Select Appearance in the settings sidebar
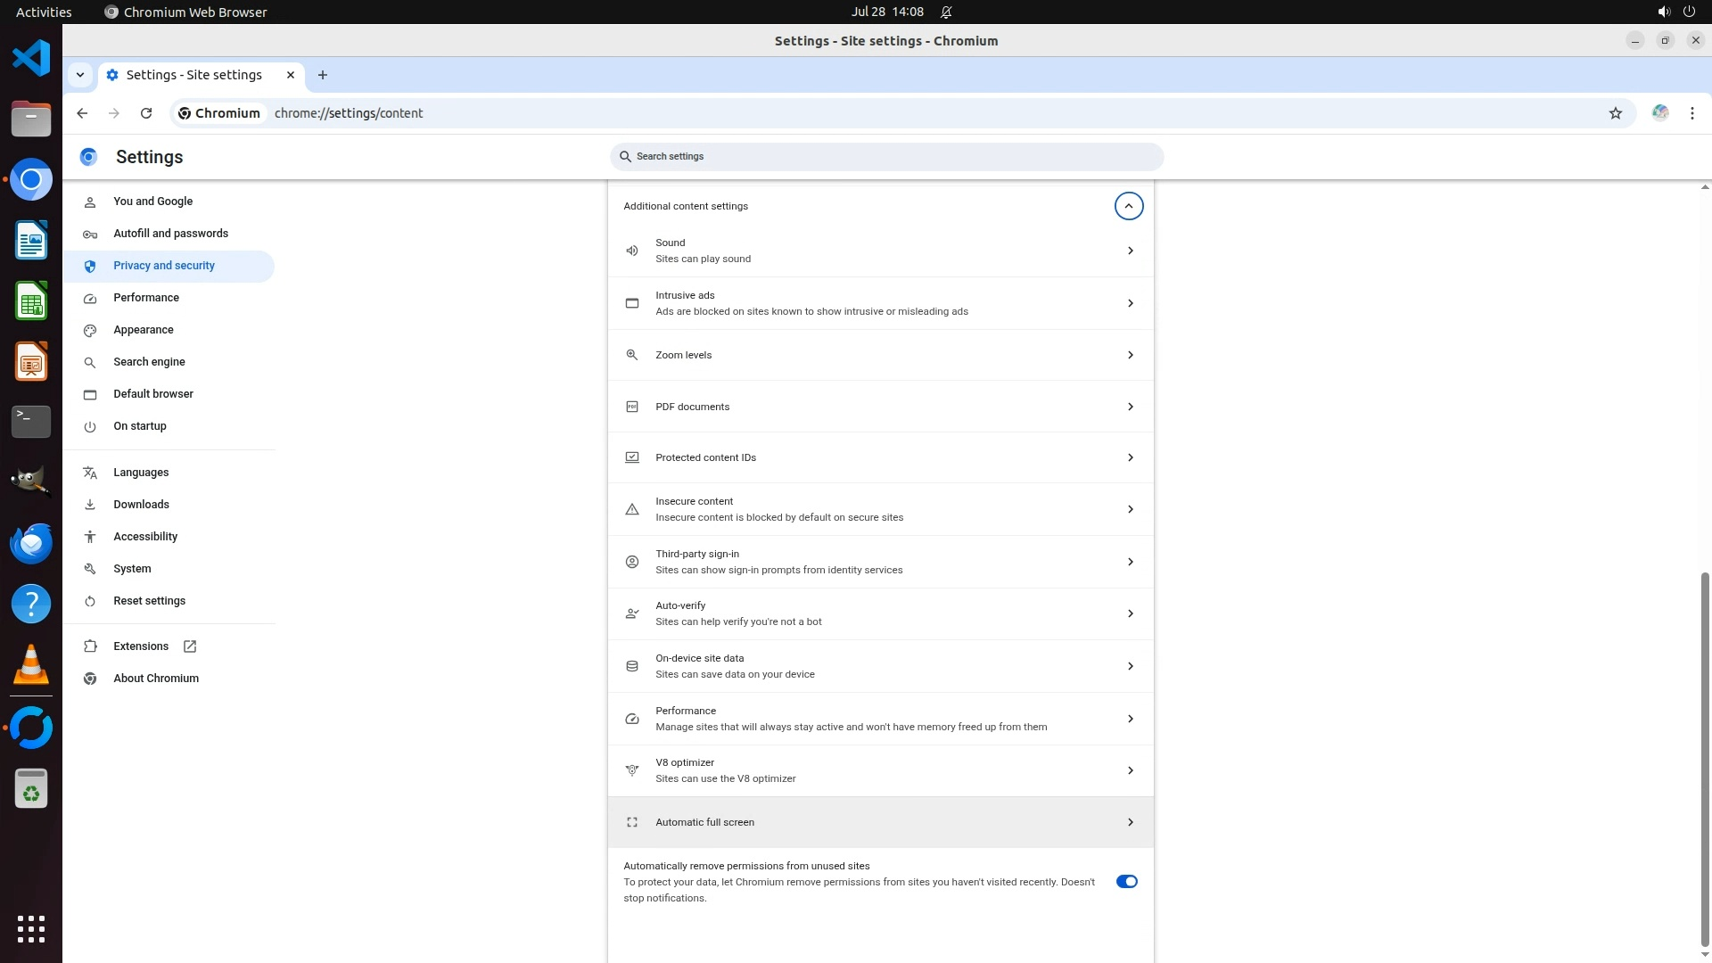The height and width of the screenshot is (963, 1712). (x=144, y=330)
